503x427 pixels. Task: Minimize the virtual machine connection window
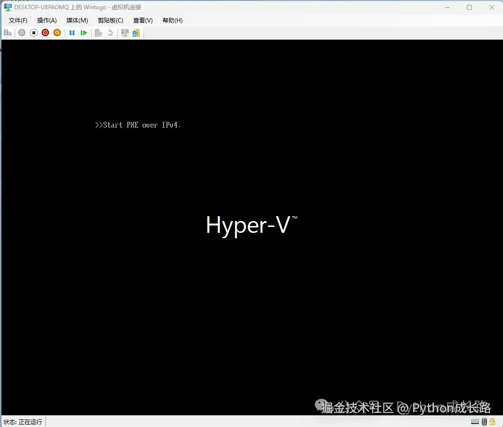(x=447, y=7)
